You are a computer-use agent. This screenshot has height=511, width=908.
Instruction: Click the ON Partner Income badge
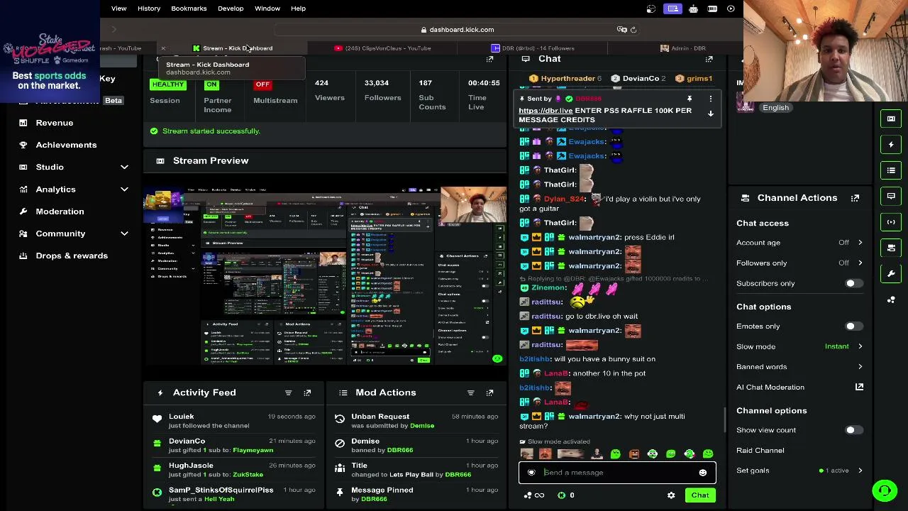211,84
